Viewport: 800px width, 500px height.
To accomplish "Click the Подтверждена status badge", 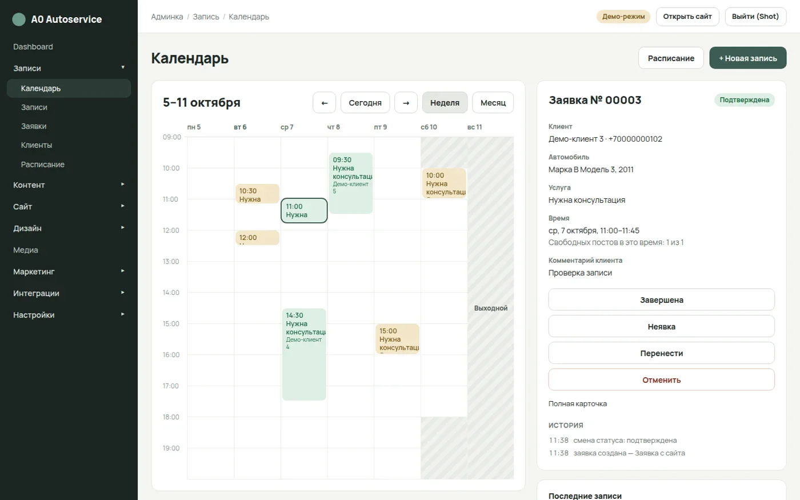I will (x=744, y=100).
